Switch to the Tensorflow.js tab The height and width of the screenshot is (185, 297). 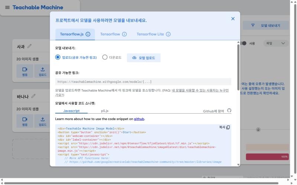pos(75,34)
